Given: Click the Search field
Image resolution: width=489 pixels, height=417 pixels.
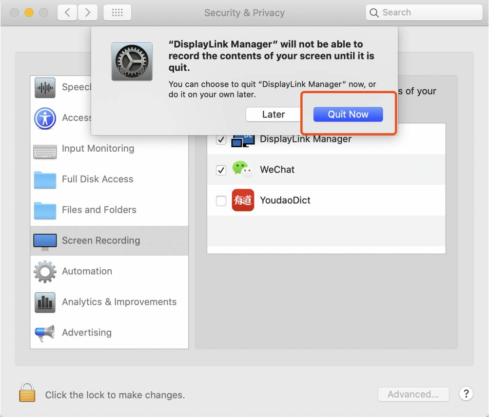Looking at the screenshot, I should (x=424, y=13).
